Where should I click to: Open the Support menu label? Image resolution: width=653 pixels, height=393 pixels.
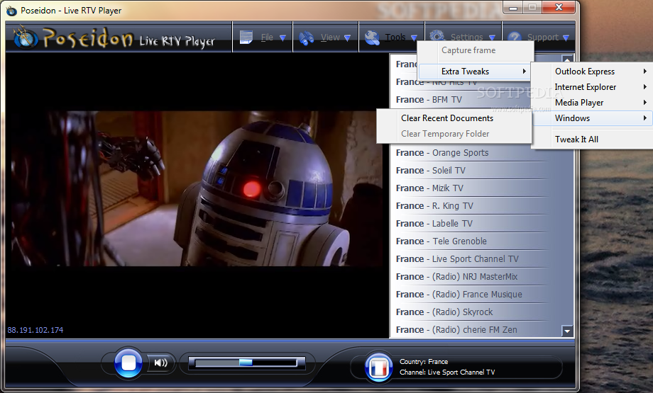(543, 38)
